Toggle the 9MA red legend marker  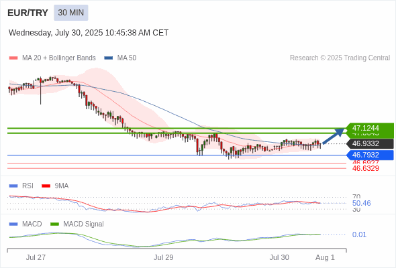46,186
